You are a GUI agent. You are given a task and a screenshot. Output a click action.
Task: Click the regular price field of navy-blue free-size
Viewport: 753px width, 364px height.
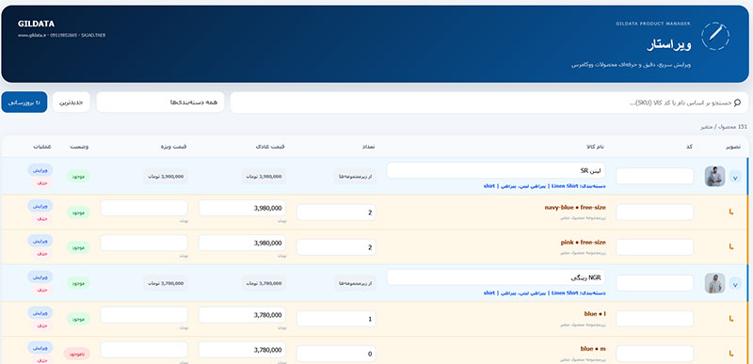click(242, 208)
